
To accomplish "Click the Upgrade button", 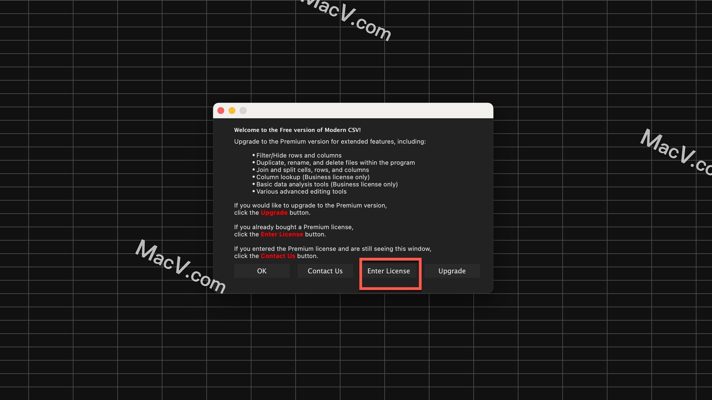I will 452,271.
